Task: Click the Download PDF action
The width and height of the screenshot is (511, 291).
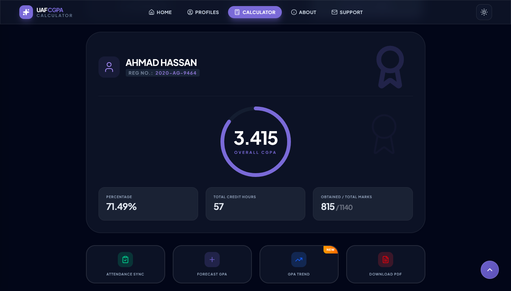Action: [x=386, y=264]
